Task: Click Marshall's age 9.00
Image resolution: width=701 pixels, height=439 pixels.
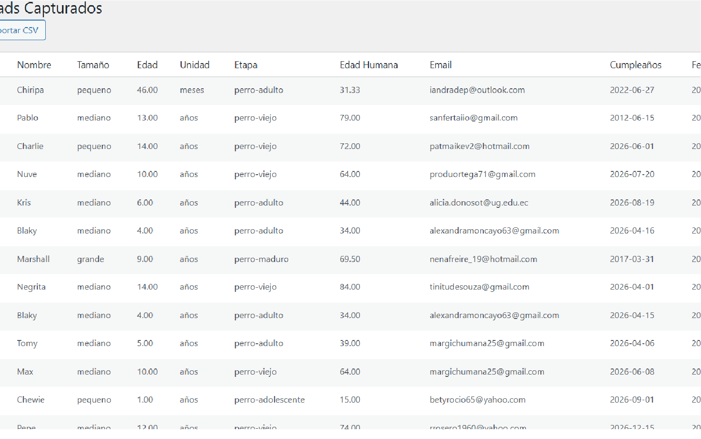Action: [145, 259]
